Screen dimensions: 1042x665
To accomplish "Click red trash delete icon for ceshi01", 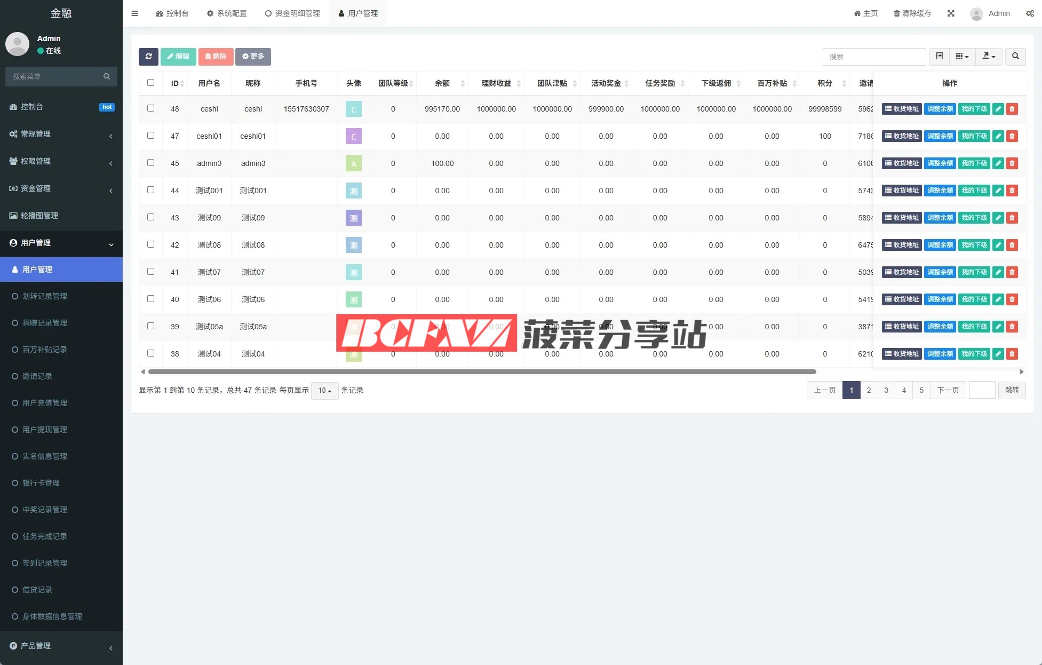I will click(x=1012, y=136).
